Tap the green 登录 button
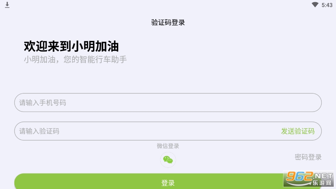Image resolution: width=336 pixels, height=189 pixels. 168,181
